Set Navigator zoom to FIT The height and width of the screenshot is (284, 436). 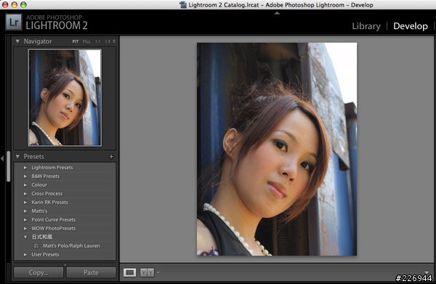(76, 41)
